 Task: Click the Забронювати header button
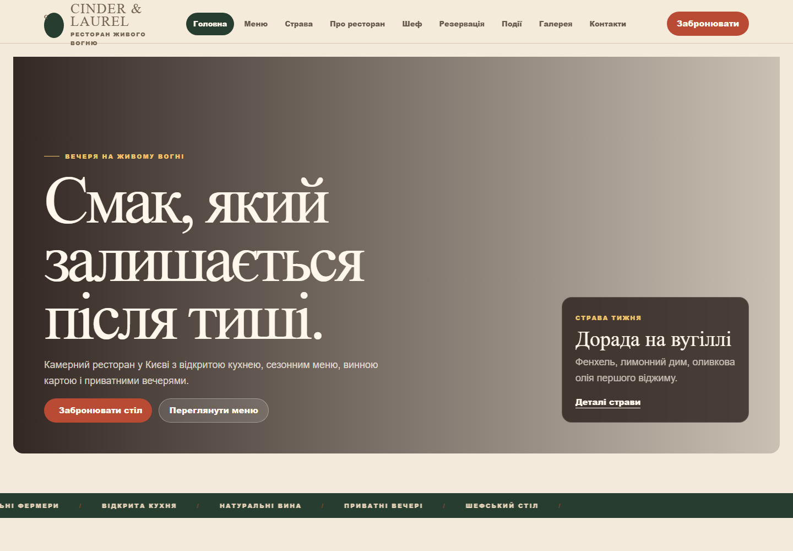708,24
